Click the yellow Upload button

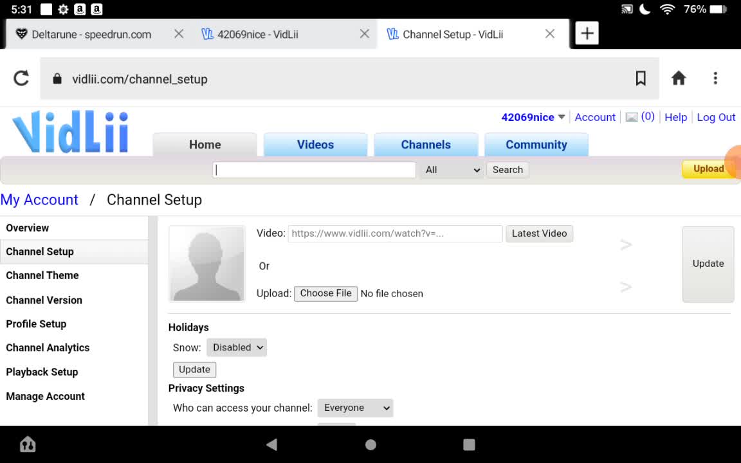[708, 168]
